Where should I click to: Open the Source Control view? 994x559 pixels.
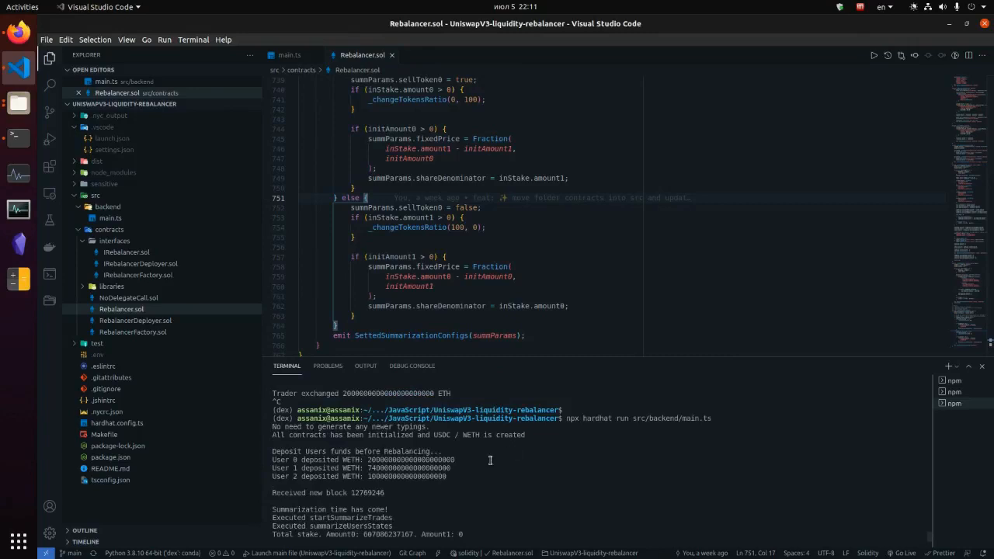pos(50,112)
